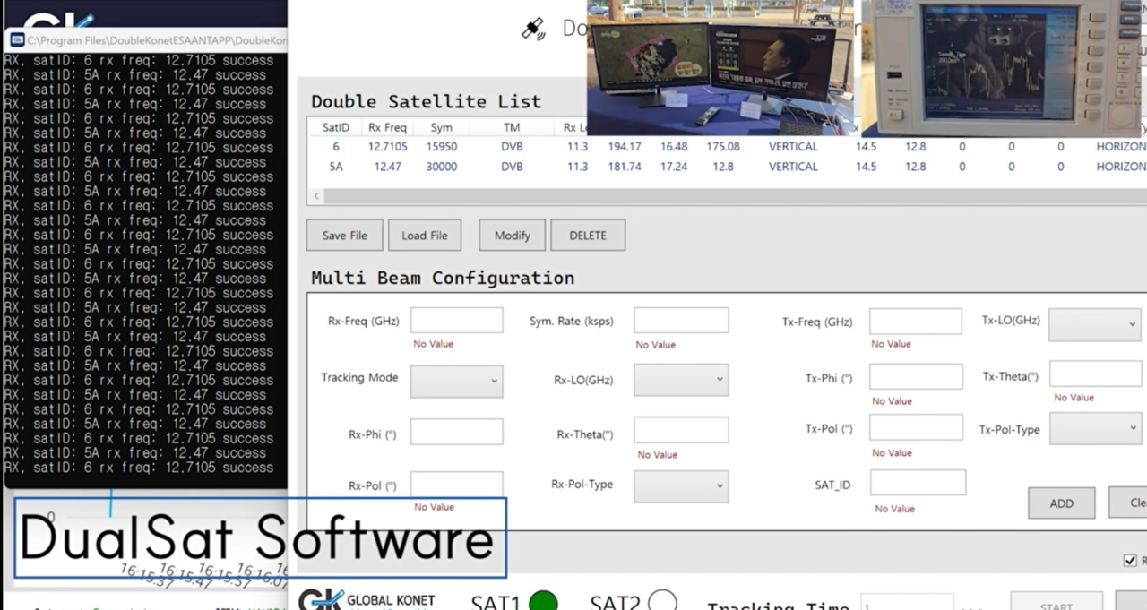This screenshot has height=610, width=1147.
Task: Focus the Rx-Pol input field
Action: coord(457,484)
